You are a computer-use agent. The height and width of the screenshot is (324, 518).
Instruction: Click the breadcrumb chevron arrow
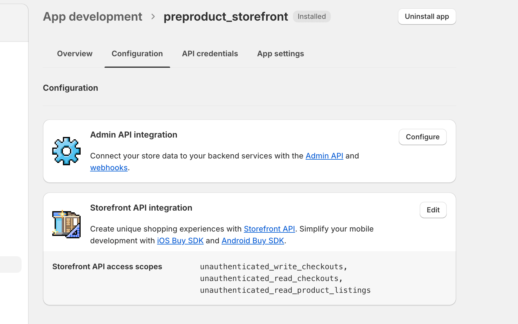pos(153,17)
